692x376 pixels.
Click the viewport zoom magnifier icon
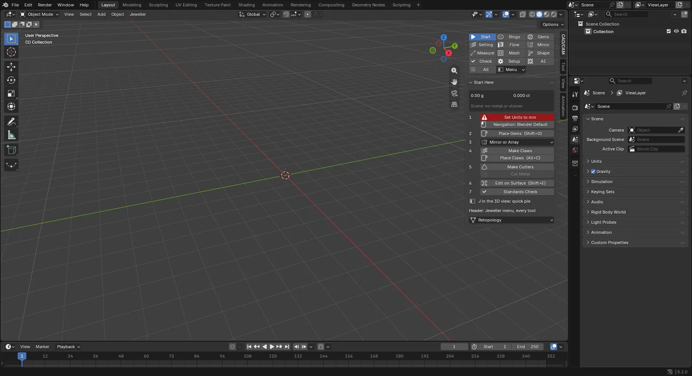pos(454,71)
